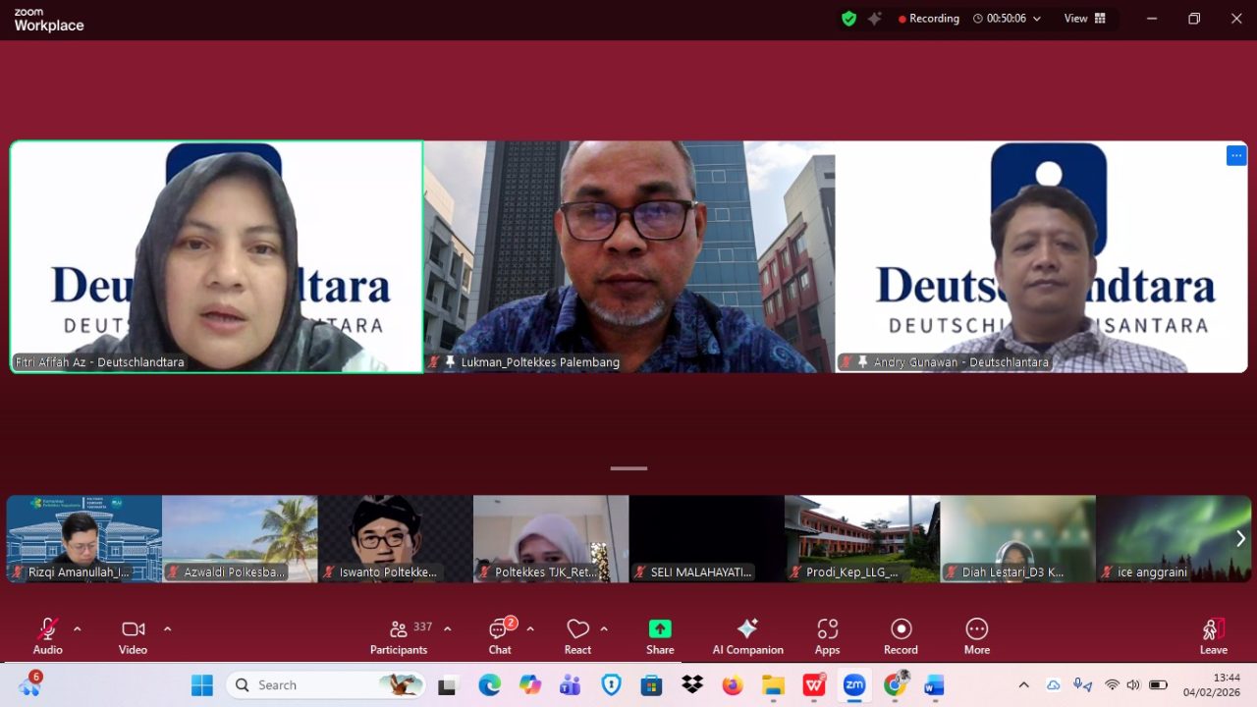The image size is (1257, 707).
Task: Open the meeting timer dropdown
Action: [x=1036, y=19]
